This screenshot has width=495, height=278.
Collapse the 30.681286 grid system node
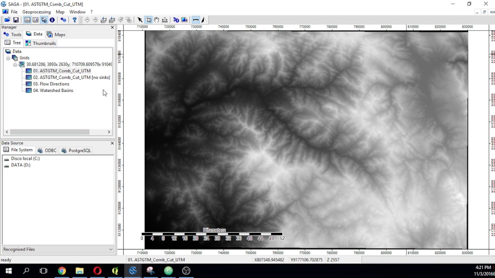(15, 64)
